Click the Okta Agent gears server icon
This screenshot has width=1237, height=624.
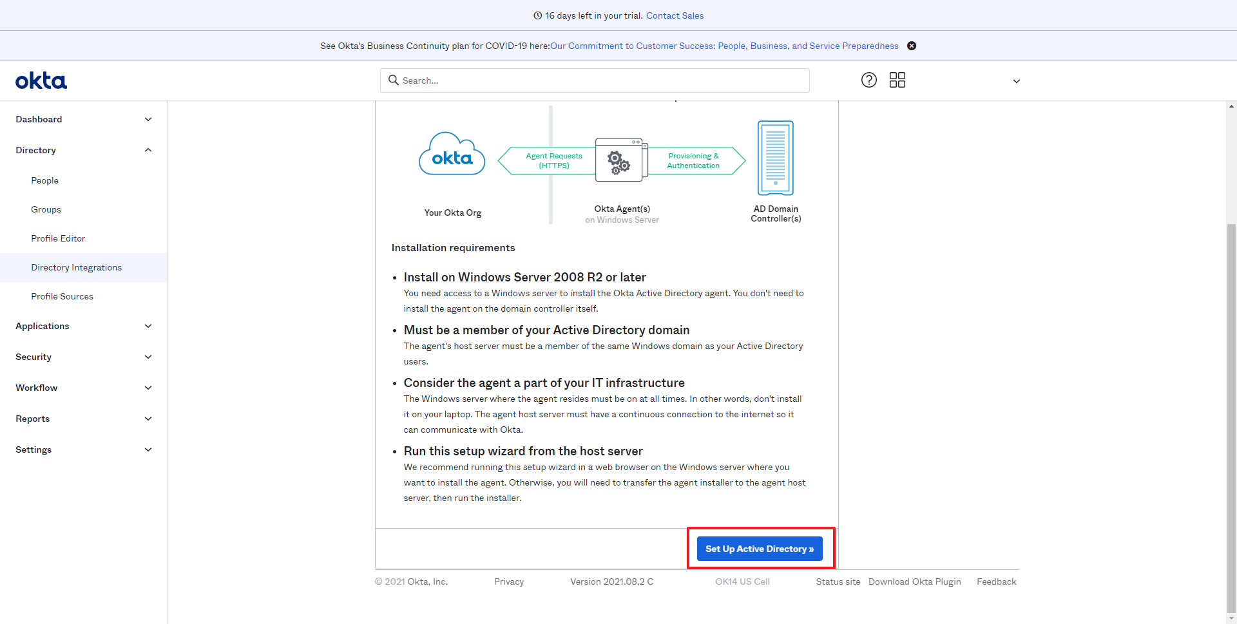click(x=621, y=160)
